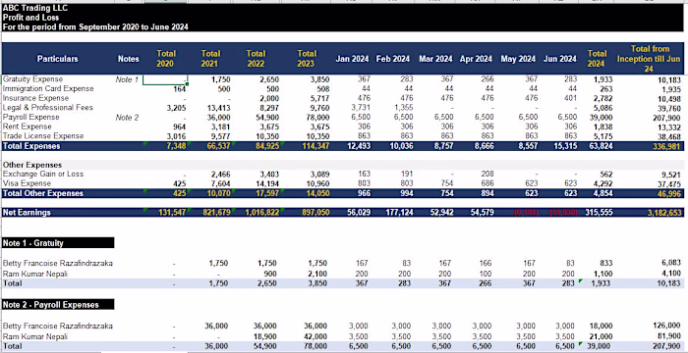
Task: Select the 'Legal & Professional Fees' row label
Action: [x=48, y=107]
